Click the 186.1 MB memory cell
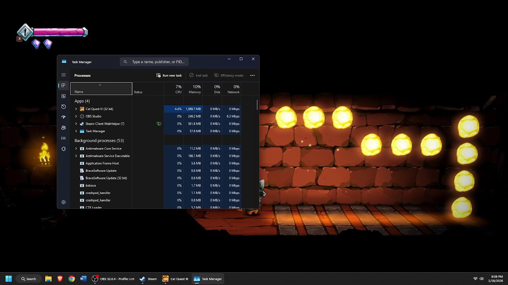This screenshot has height=285, width=508. click(193, 156)
